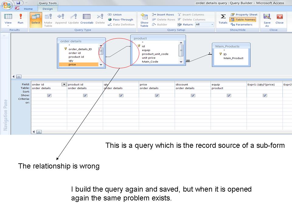Select the Pass-Through query option
The image size is (292, 219).
(120, 19)
